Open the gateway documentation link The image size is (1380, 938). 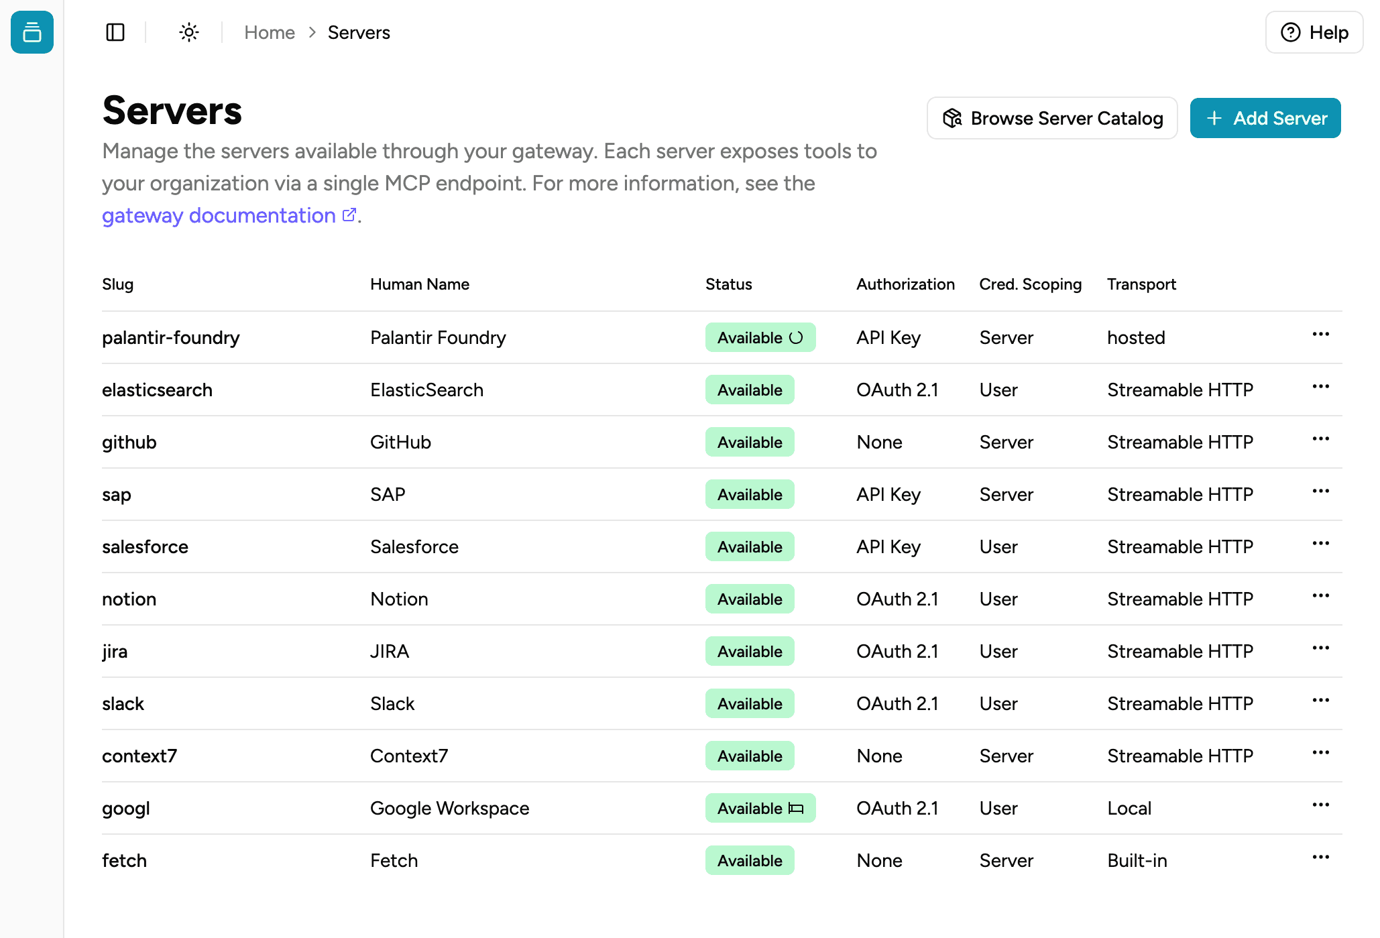[219, 215]
